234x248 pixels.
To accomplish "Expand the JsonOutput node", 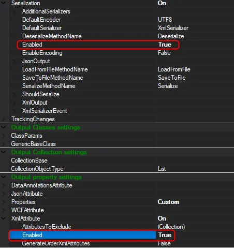I will click(x=14, y=61).
